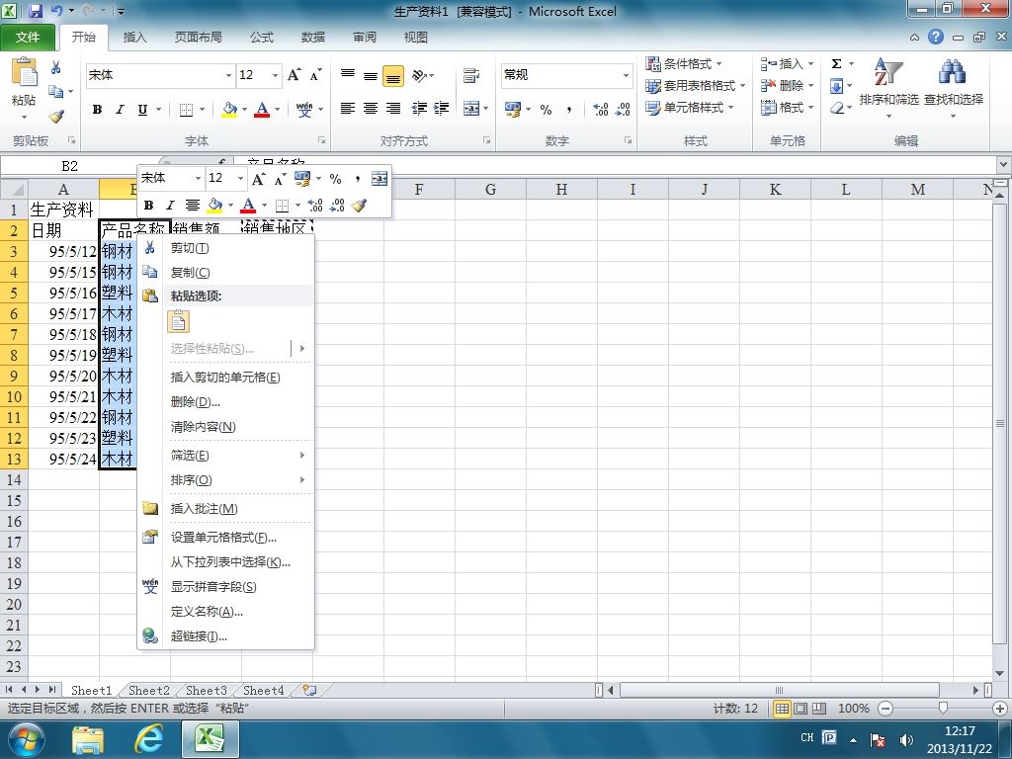
Task: Switch to Page Layout view in status bar
Action: tap(801, 708)
